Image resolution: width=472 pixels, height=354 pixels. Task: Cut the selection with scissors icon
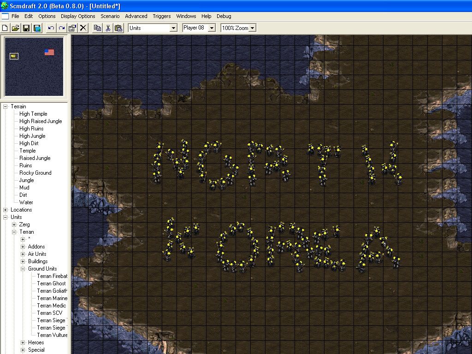coord(108,28)
